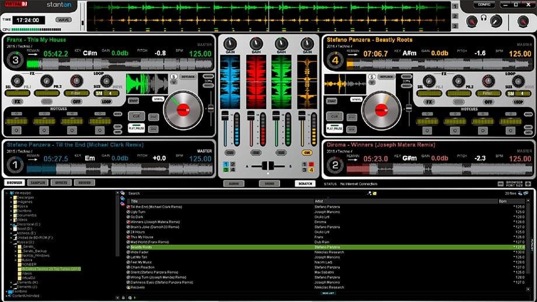Expand the Documentos tree node

11,216
